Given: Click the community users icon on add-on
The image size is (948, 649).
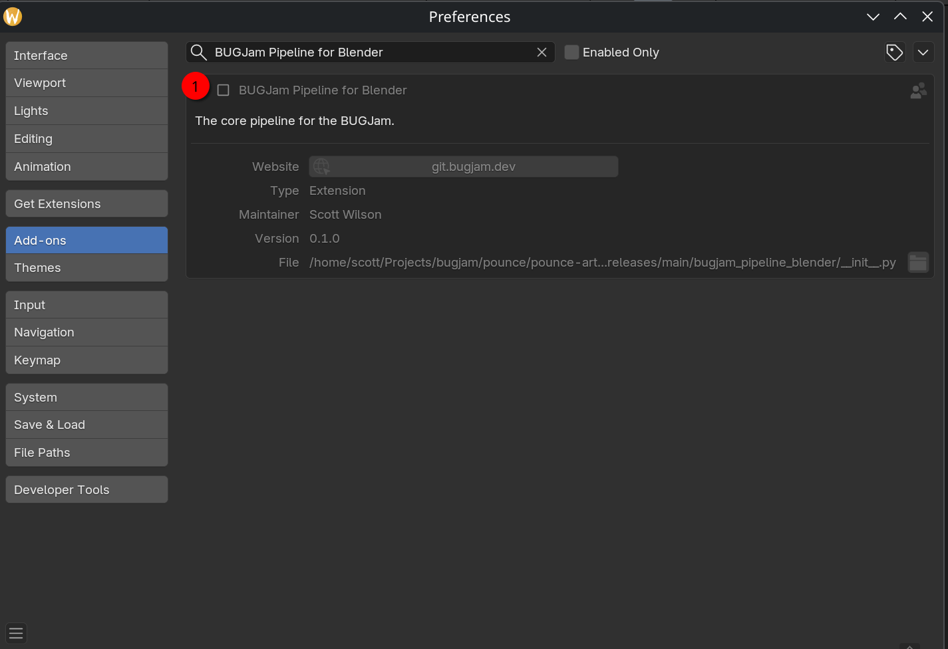Looking at the screenshot, I should click(918, 91).
